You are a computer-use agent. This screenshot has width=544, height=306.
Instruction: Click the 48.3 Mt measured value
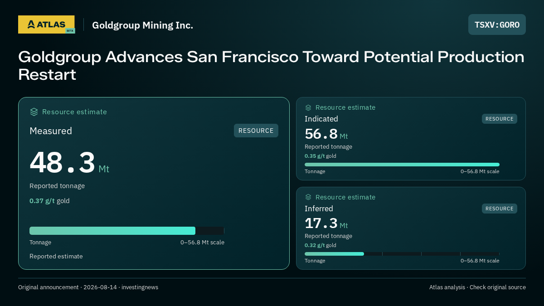pos(69,163)
